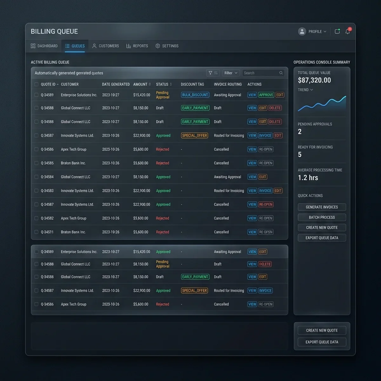Click the Search input field
The image size is (381, 381).
pos(263,73)
